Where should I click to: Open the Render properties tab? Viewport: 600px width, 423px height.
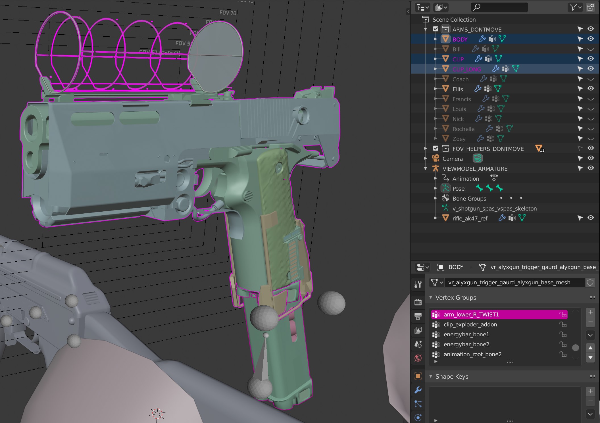click(x=418, y=302)
